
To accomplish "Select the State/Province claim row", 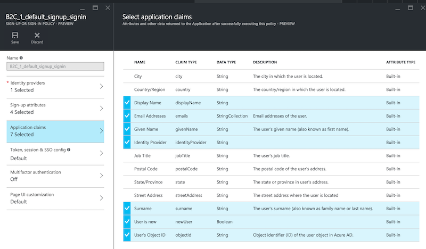I will pyautogui.click(x=271, y=182).
